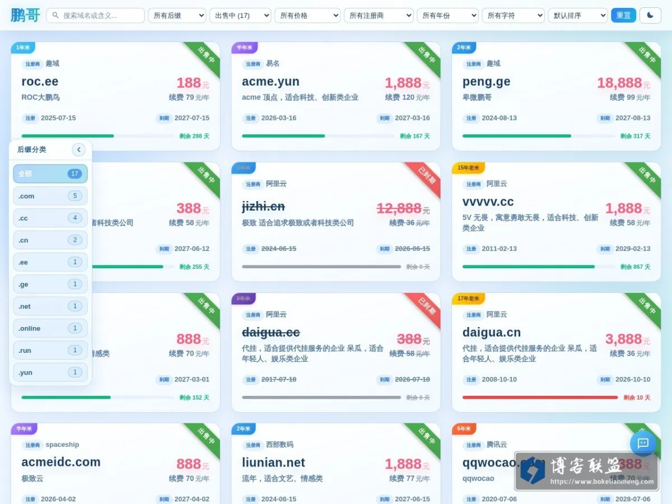The width and height of the screenshot is (672, 504).
Task: Click the 西部数码 registrar label on liunian.net
Action: [279, 445]
